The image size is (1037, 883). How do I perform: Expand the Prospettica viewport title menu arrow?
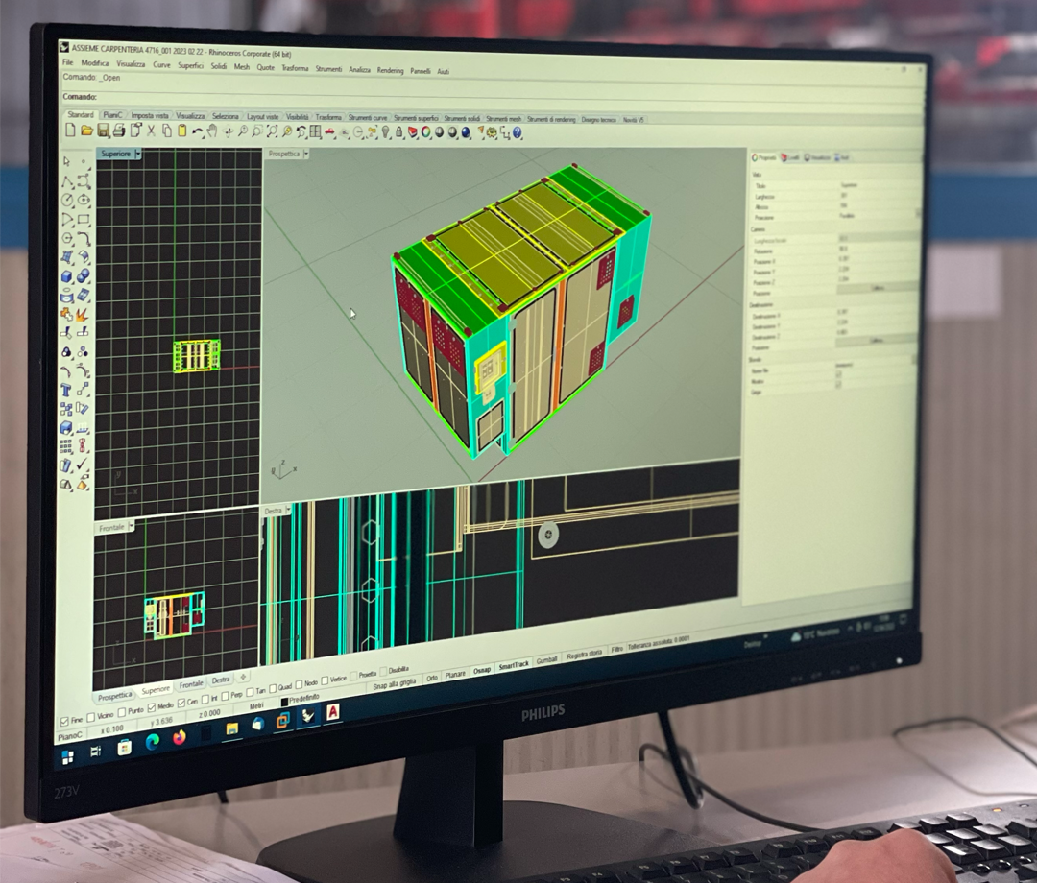click(307, 154)
